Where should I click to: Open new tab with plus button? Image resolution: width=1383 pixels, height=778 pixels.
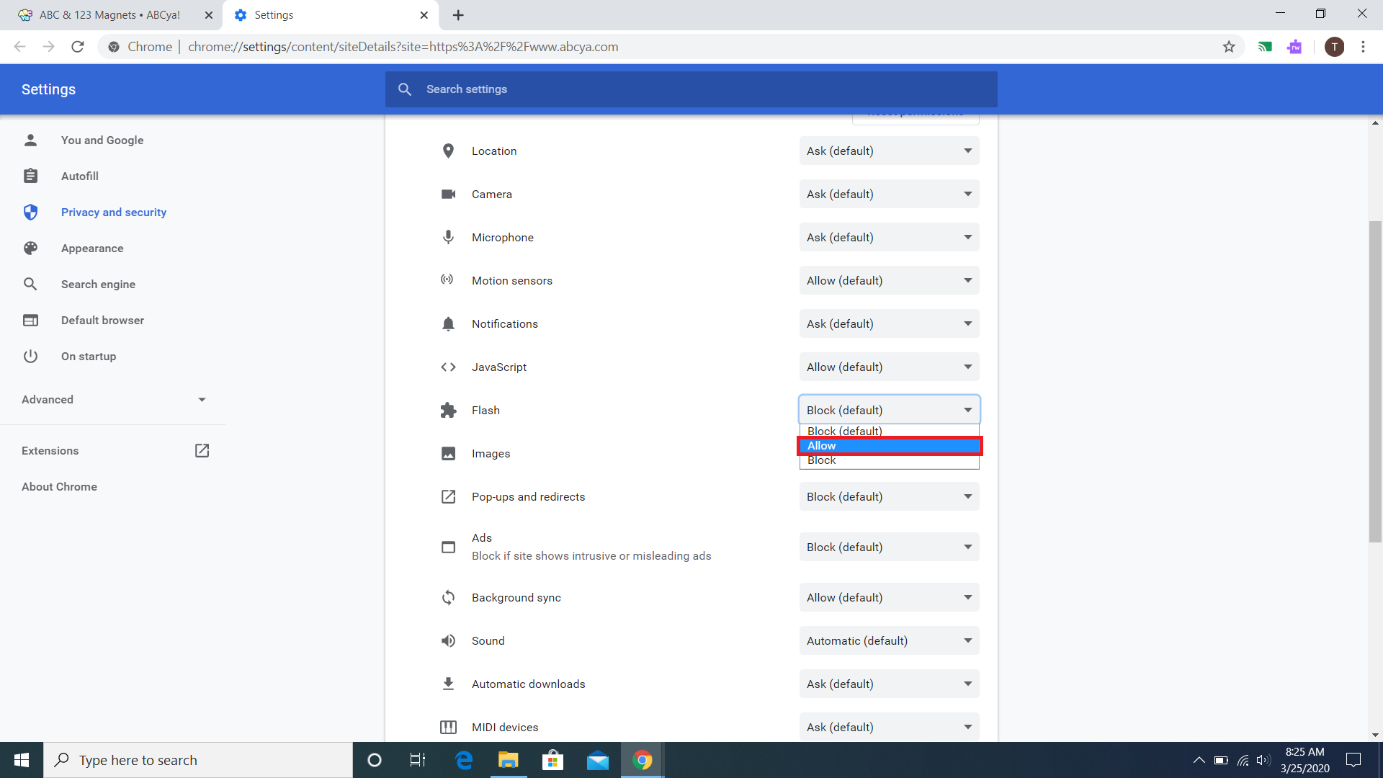[x=458, y=15]
